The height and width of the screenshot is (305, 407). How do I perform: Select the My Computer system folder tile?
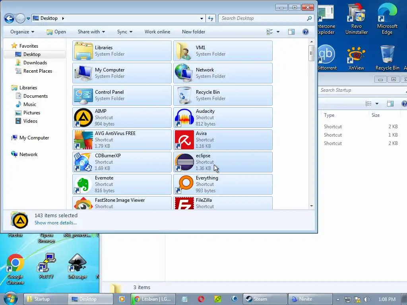pyautogui.click(x=122, y=73)
